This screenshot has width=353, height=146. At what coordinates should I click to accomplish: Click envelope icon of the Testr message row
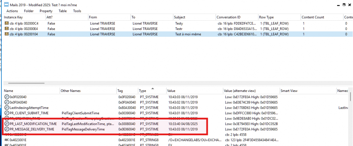point(7,29)
